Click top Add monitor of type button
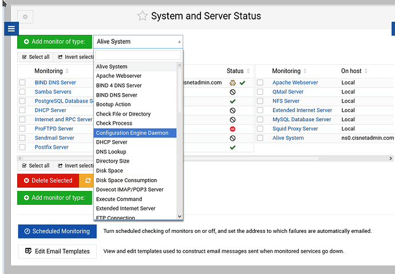 pyautogui.click(x=54, y=42)
